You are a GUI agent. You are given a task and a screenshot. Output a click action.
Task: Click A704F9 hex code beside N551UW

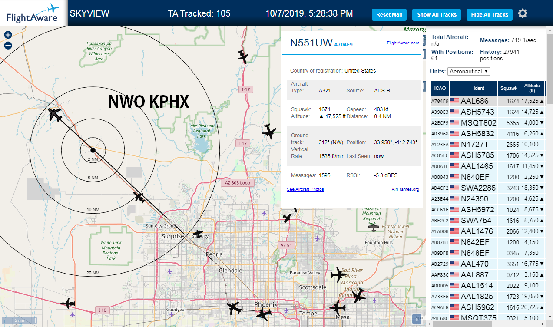point(343,44)
